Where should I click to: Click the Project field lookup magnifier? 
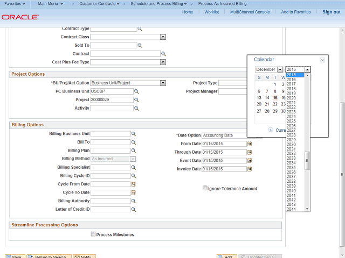[136, 100]
